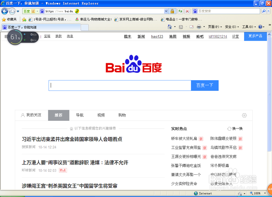
Task: Open recent pages dropdown beside Forward button
Action: pyautogui.click(x=18, y=11)
